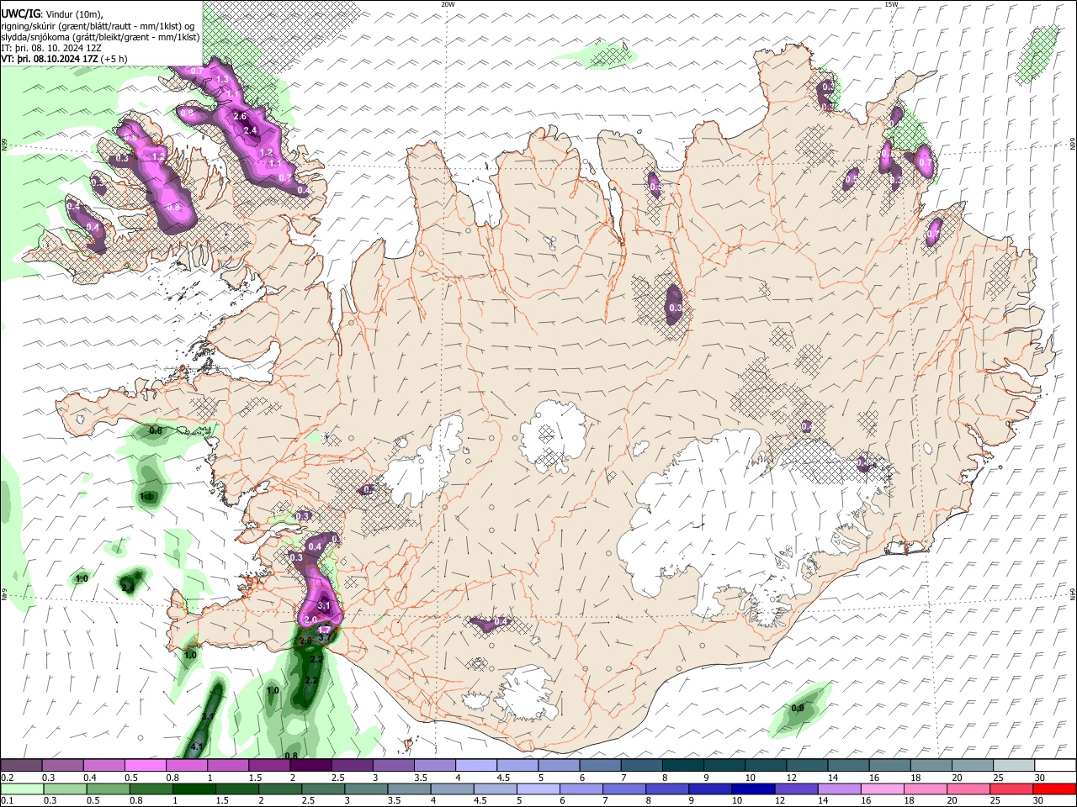Click the 'slydda/snjókoma' legend description line
The width and height of the screenshot is (1077, 807).
[x=100, y=37]
